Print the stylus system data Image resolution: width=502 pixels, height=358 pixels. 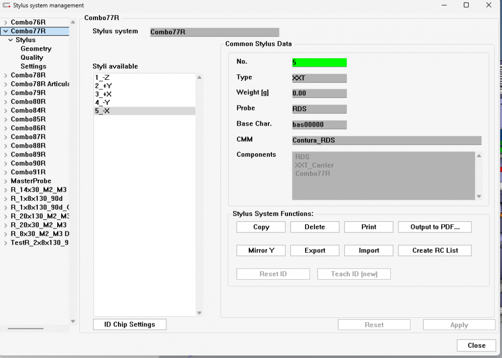tap(368, 226)
